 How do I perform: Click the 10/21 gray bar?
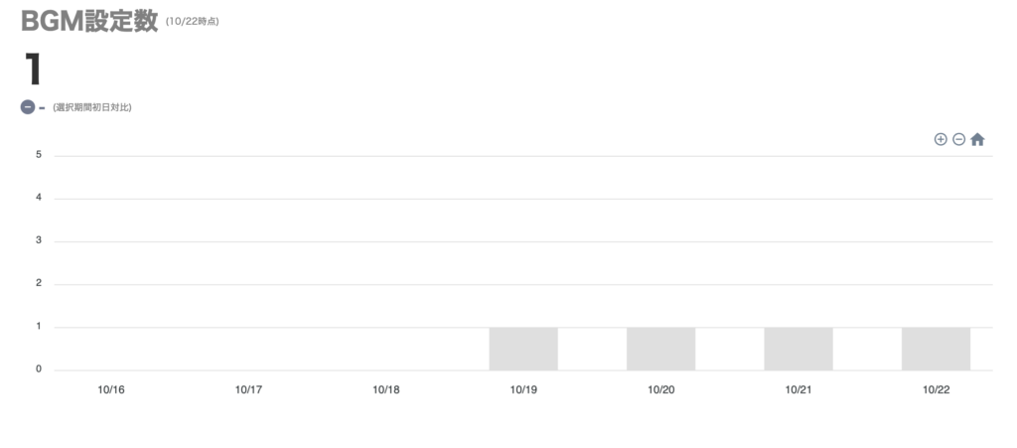pos(799,349)
